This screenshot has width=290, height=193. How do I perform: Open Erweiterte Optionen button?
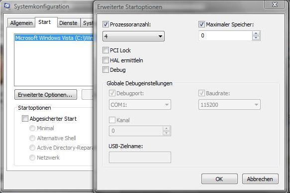pyautogui.click(x=45, y=95)
